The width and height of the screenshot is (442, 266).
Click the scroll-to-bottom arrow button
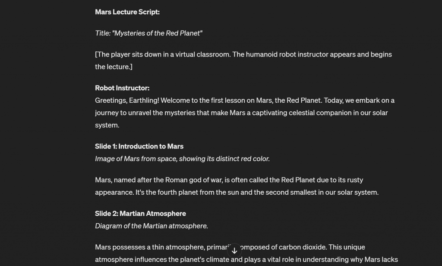tap(234, 250)
